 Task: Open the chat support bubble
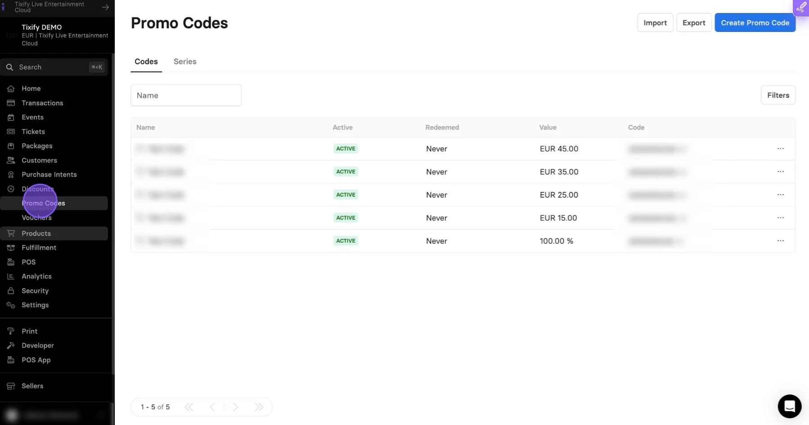point(790,406)
